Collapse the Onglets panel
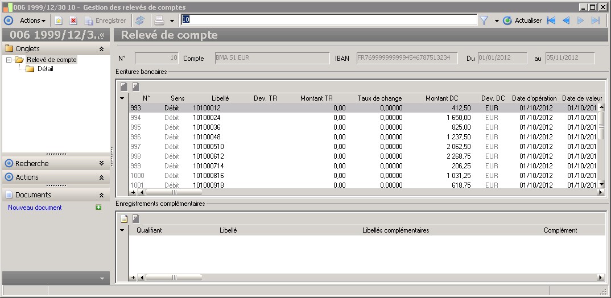The width and height of the screenshot is (611, 298). click(x=101, y=49)
